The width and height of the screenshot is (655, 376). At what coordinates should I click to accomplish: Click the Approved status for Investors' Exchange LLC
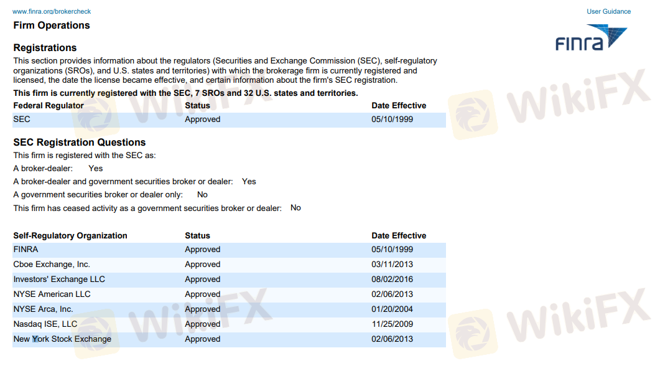203,280
